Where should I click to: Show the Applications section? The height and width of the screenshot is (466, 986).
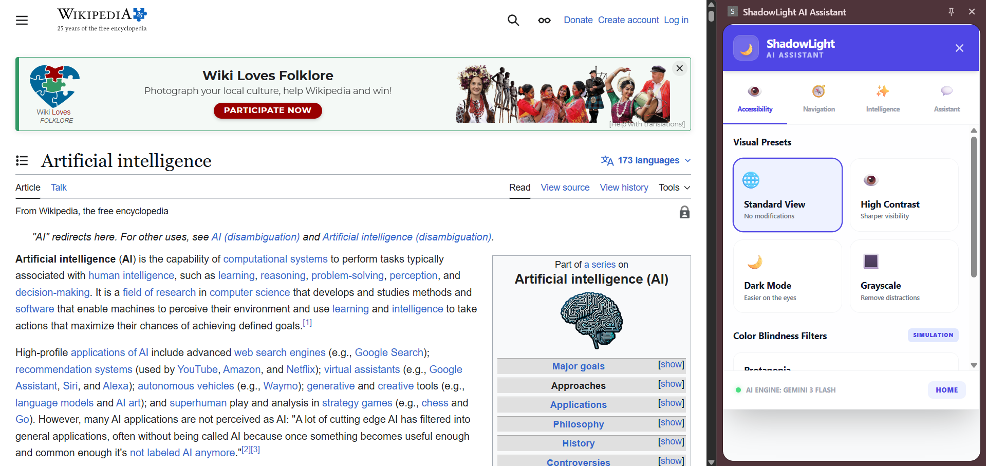[671, 403]
